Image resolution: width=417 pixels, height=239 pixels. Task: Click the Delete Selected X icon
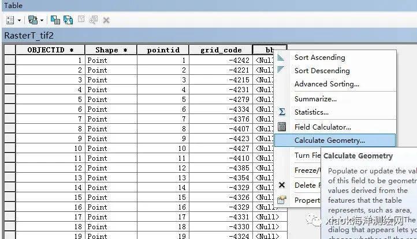106,20
